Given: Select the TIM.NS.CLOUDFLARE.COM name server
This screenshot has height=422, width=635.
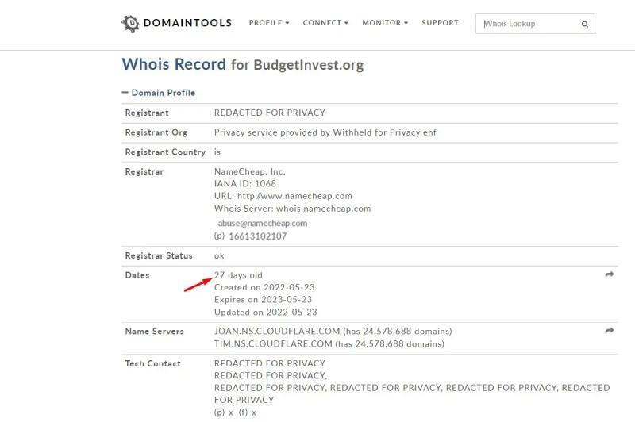Looking at the screenshot, I should point(273,344).
